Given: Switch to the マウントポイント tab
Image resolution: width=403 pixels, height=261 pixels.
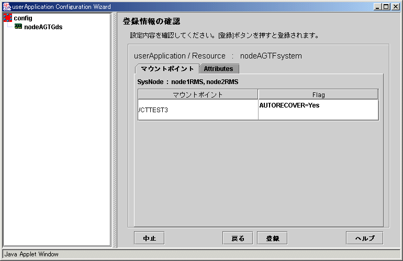Looking at the screenshot, I should [x=167, y=69].
